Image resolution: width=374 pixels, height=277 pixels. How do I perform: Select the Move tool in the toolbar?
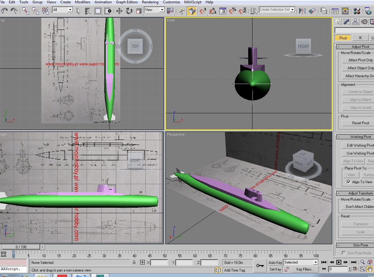coord(119,11)
